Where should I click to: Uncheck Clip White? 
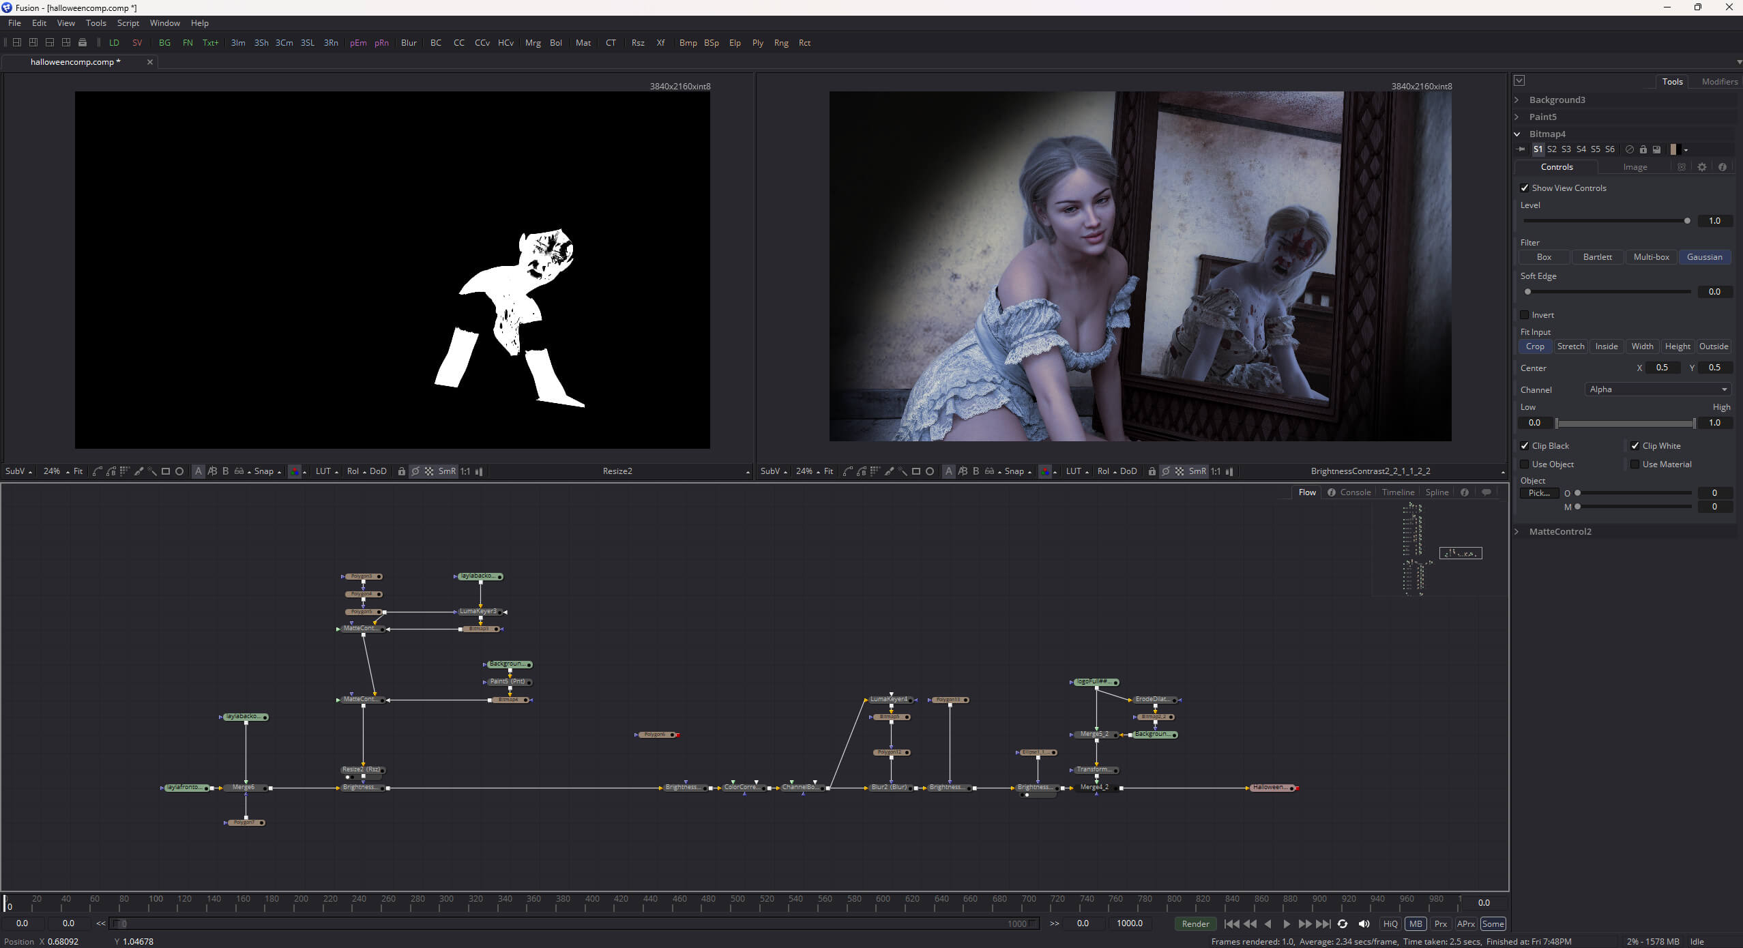(1635, 446)
